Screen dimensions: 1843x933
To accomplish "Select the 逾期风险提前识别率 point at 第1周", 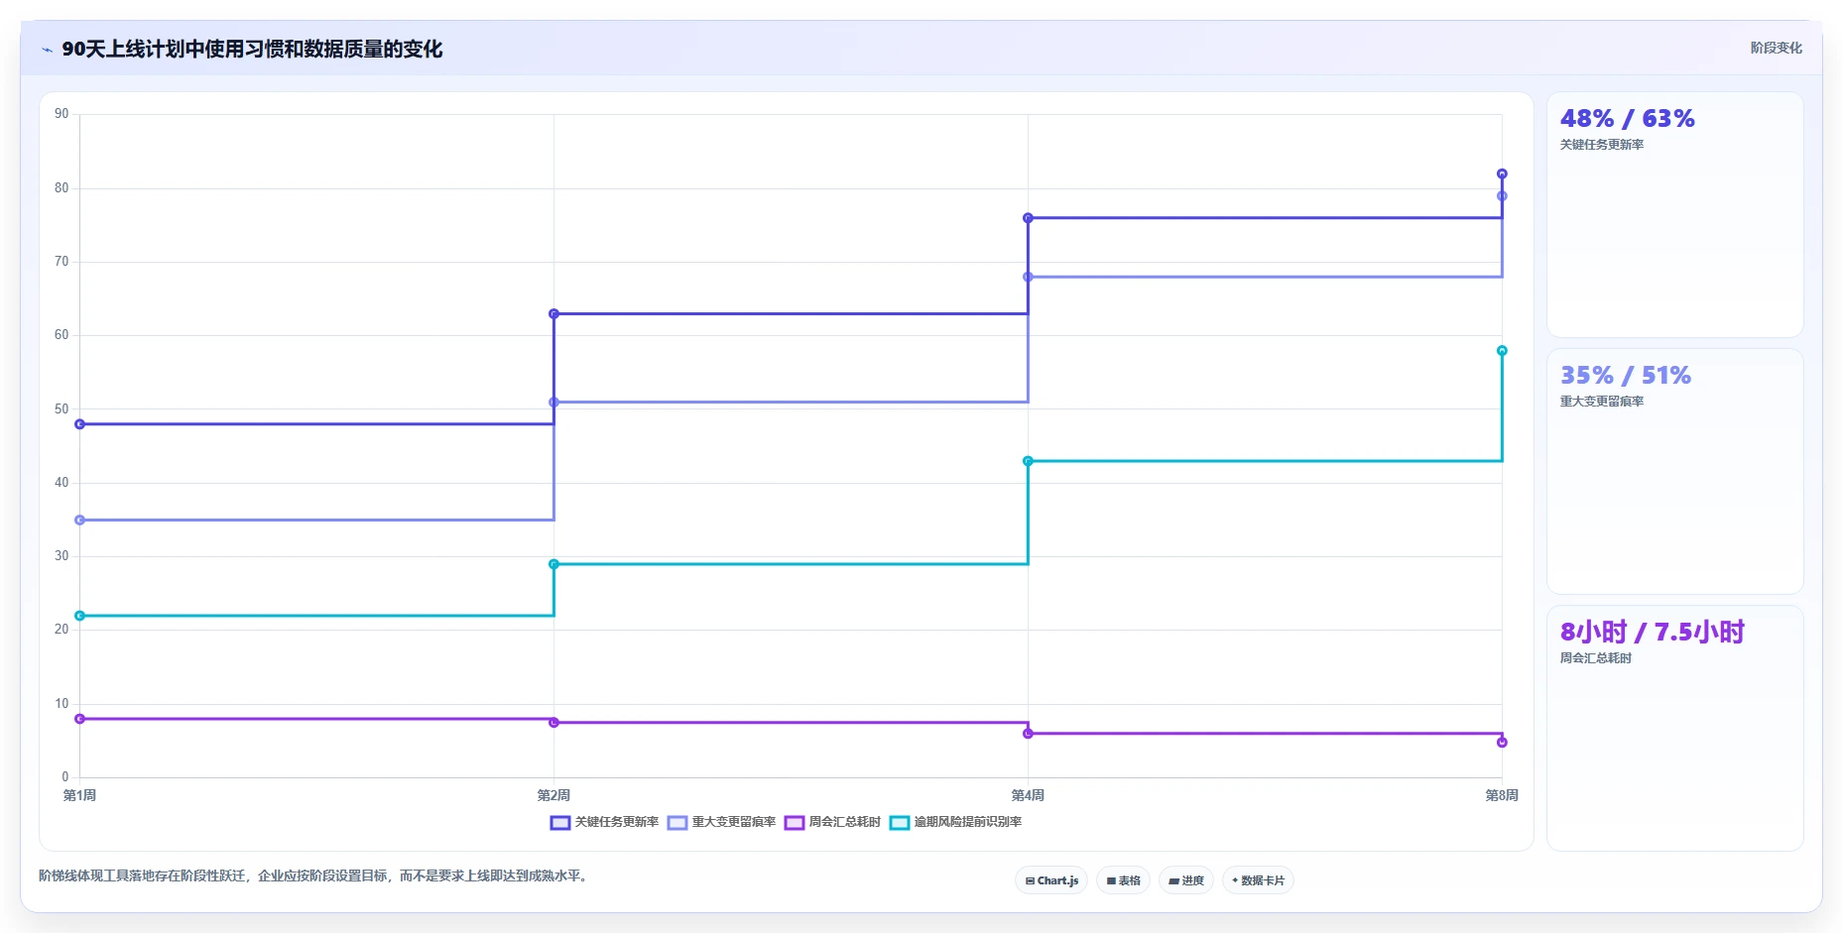I will coord(80,616).
